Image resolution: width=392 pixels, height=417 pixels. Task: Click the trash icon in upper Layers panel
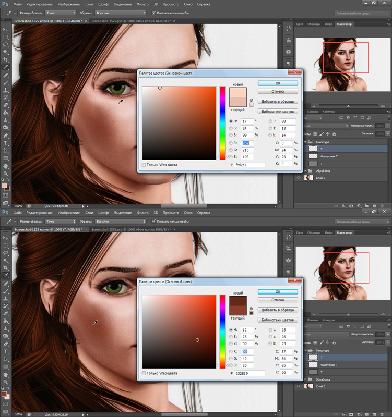pos(382,206)
